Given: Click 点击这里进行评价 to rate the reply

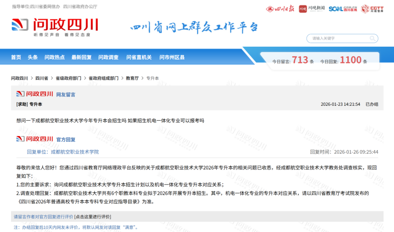Looking at the screenshot, I should click(93, 217).
